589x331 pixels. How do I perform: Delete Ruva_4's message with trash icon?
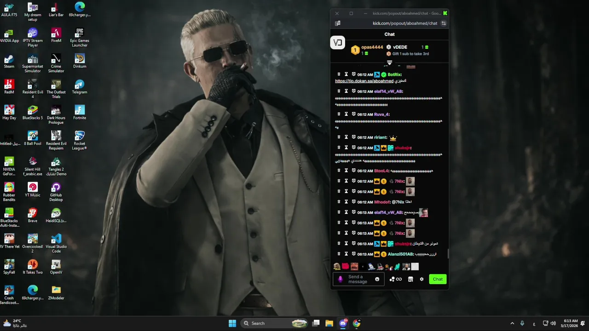coord(339,114)
